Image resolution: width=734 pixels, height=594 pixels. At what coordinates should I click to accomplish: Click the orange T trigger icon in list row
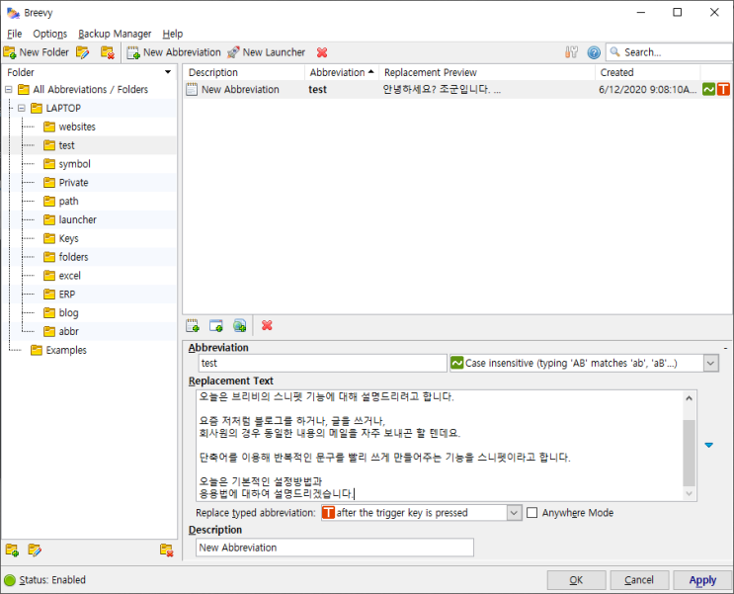tap(723, 89)
